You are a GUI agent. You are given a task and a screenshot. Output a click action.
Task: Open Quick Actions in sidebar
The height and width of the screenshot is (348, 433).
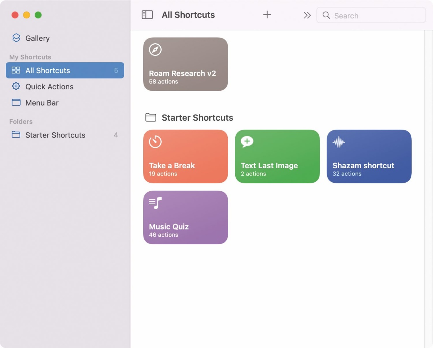tap(65, 86)
